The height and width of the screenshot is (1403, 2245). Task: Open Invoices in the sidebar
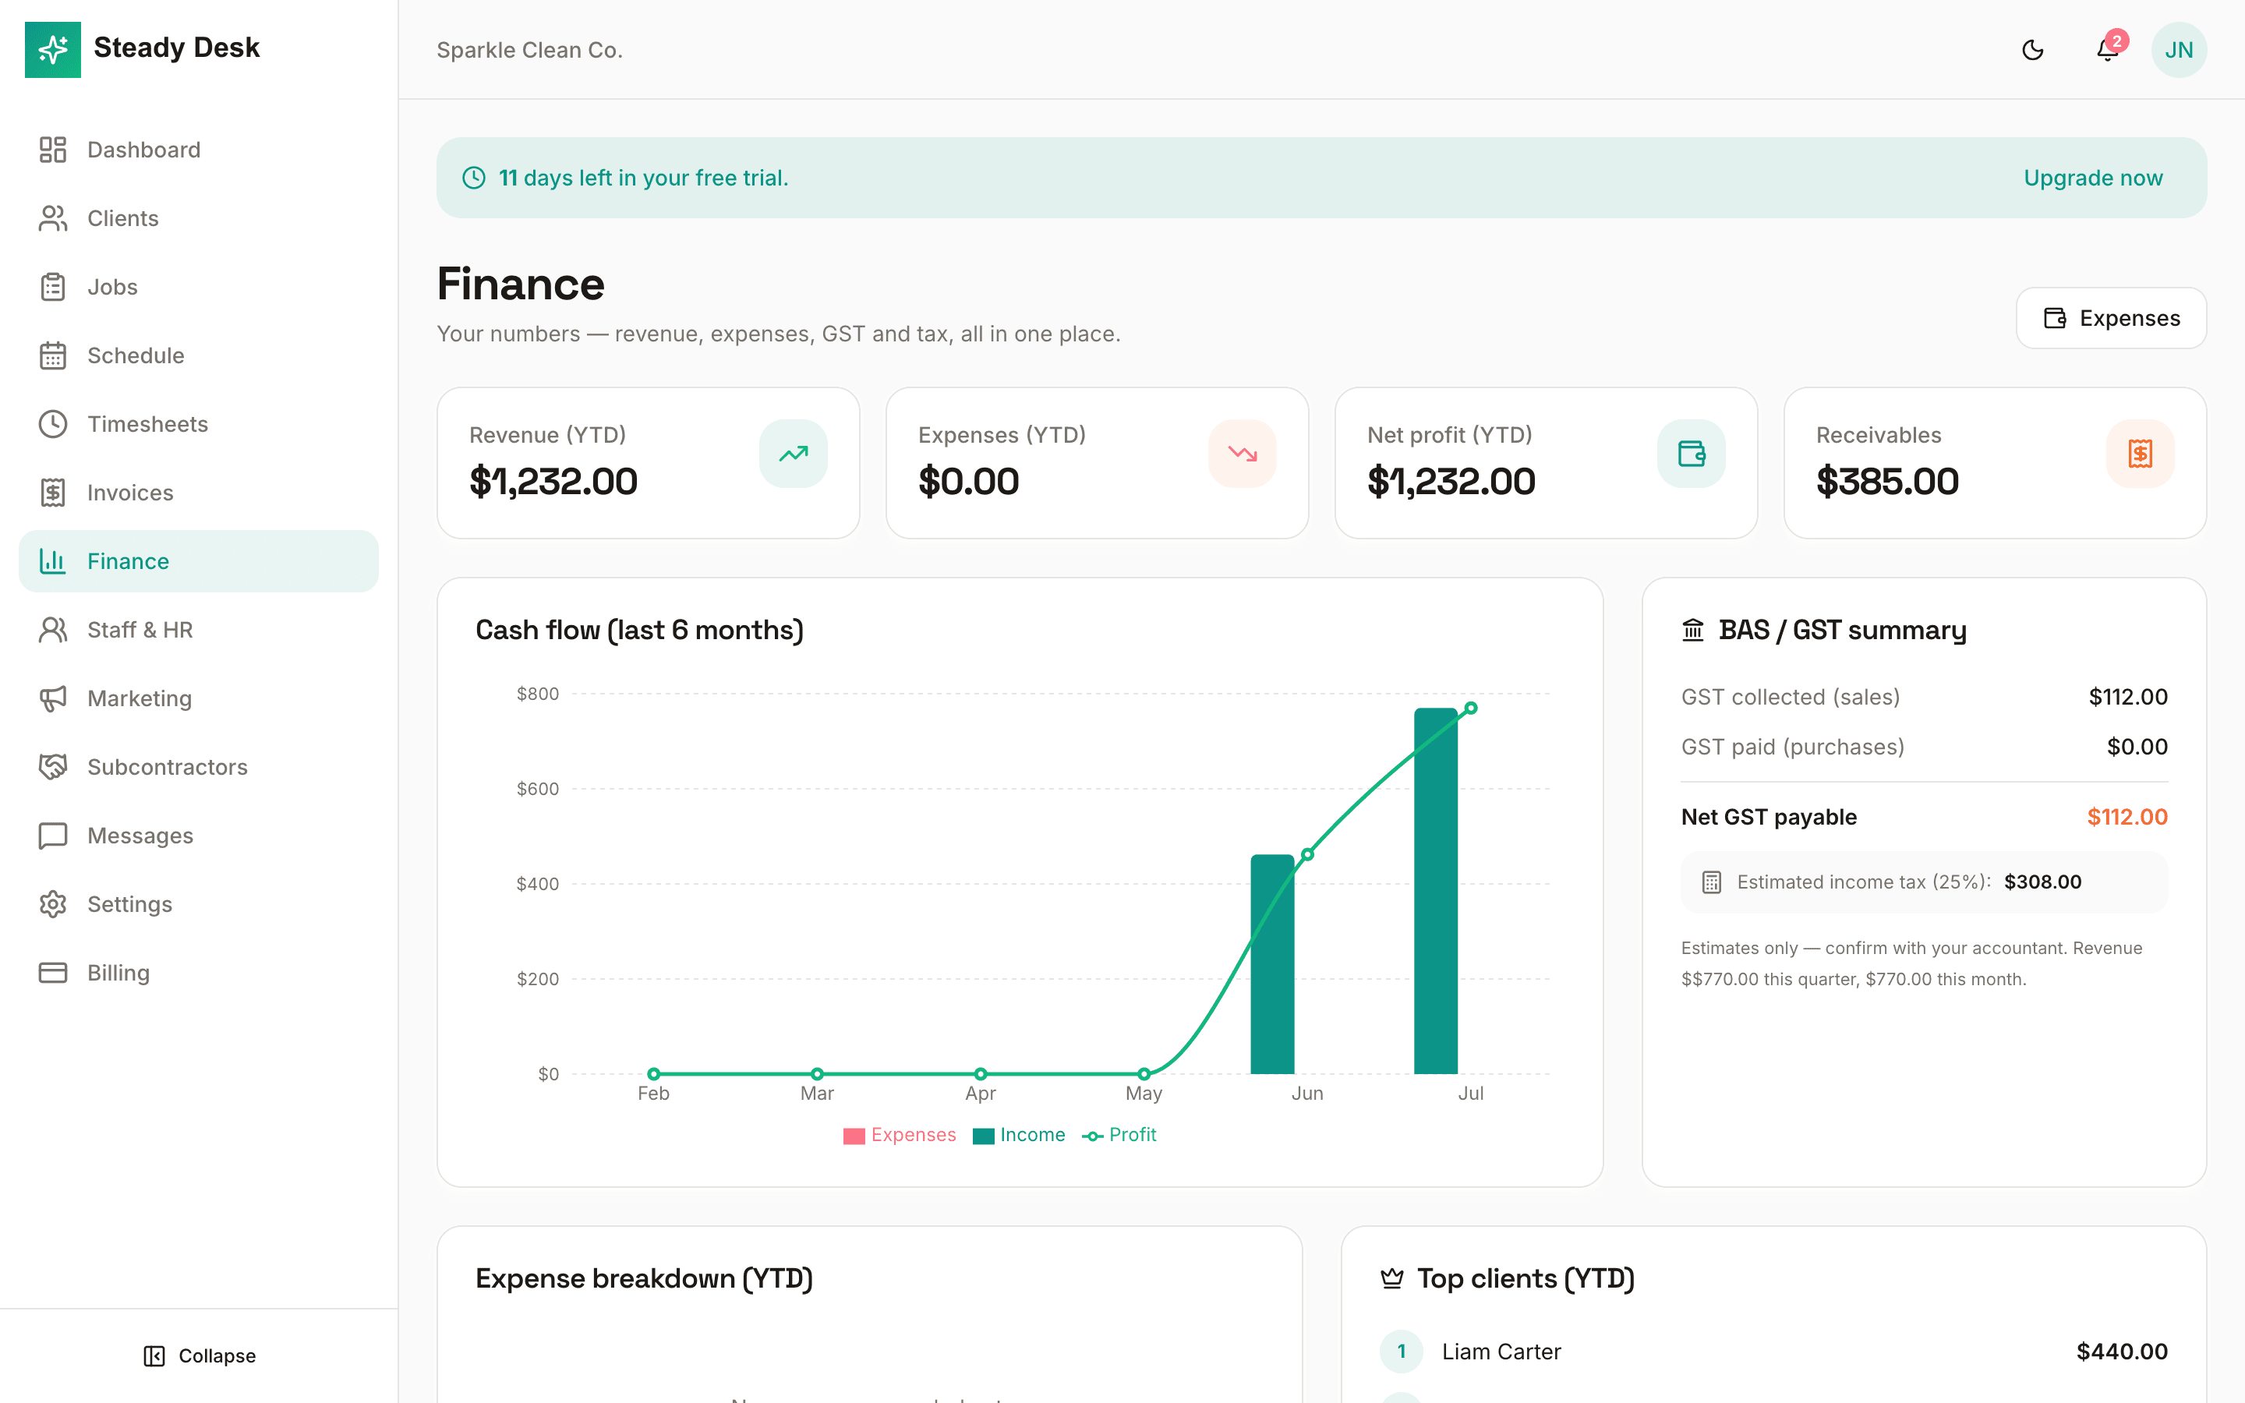pos(199,493)
